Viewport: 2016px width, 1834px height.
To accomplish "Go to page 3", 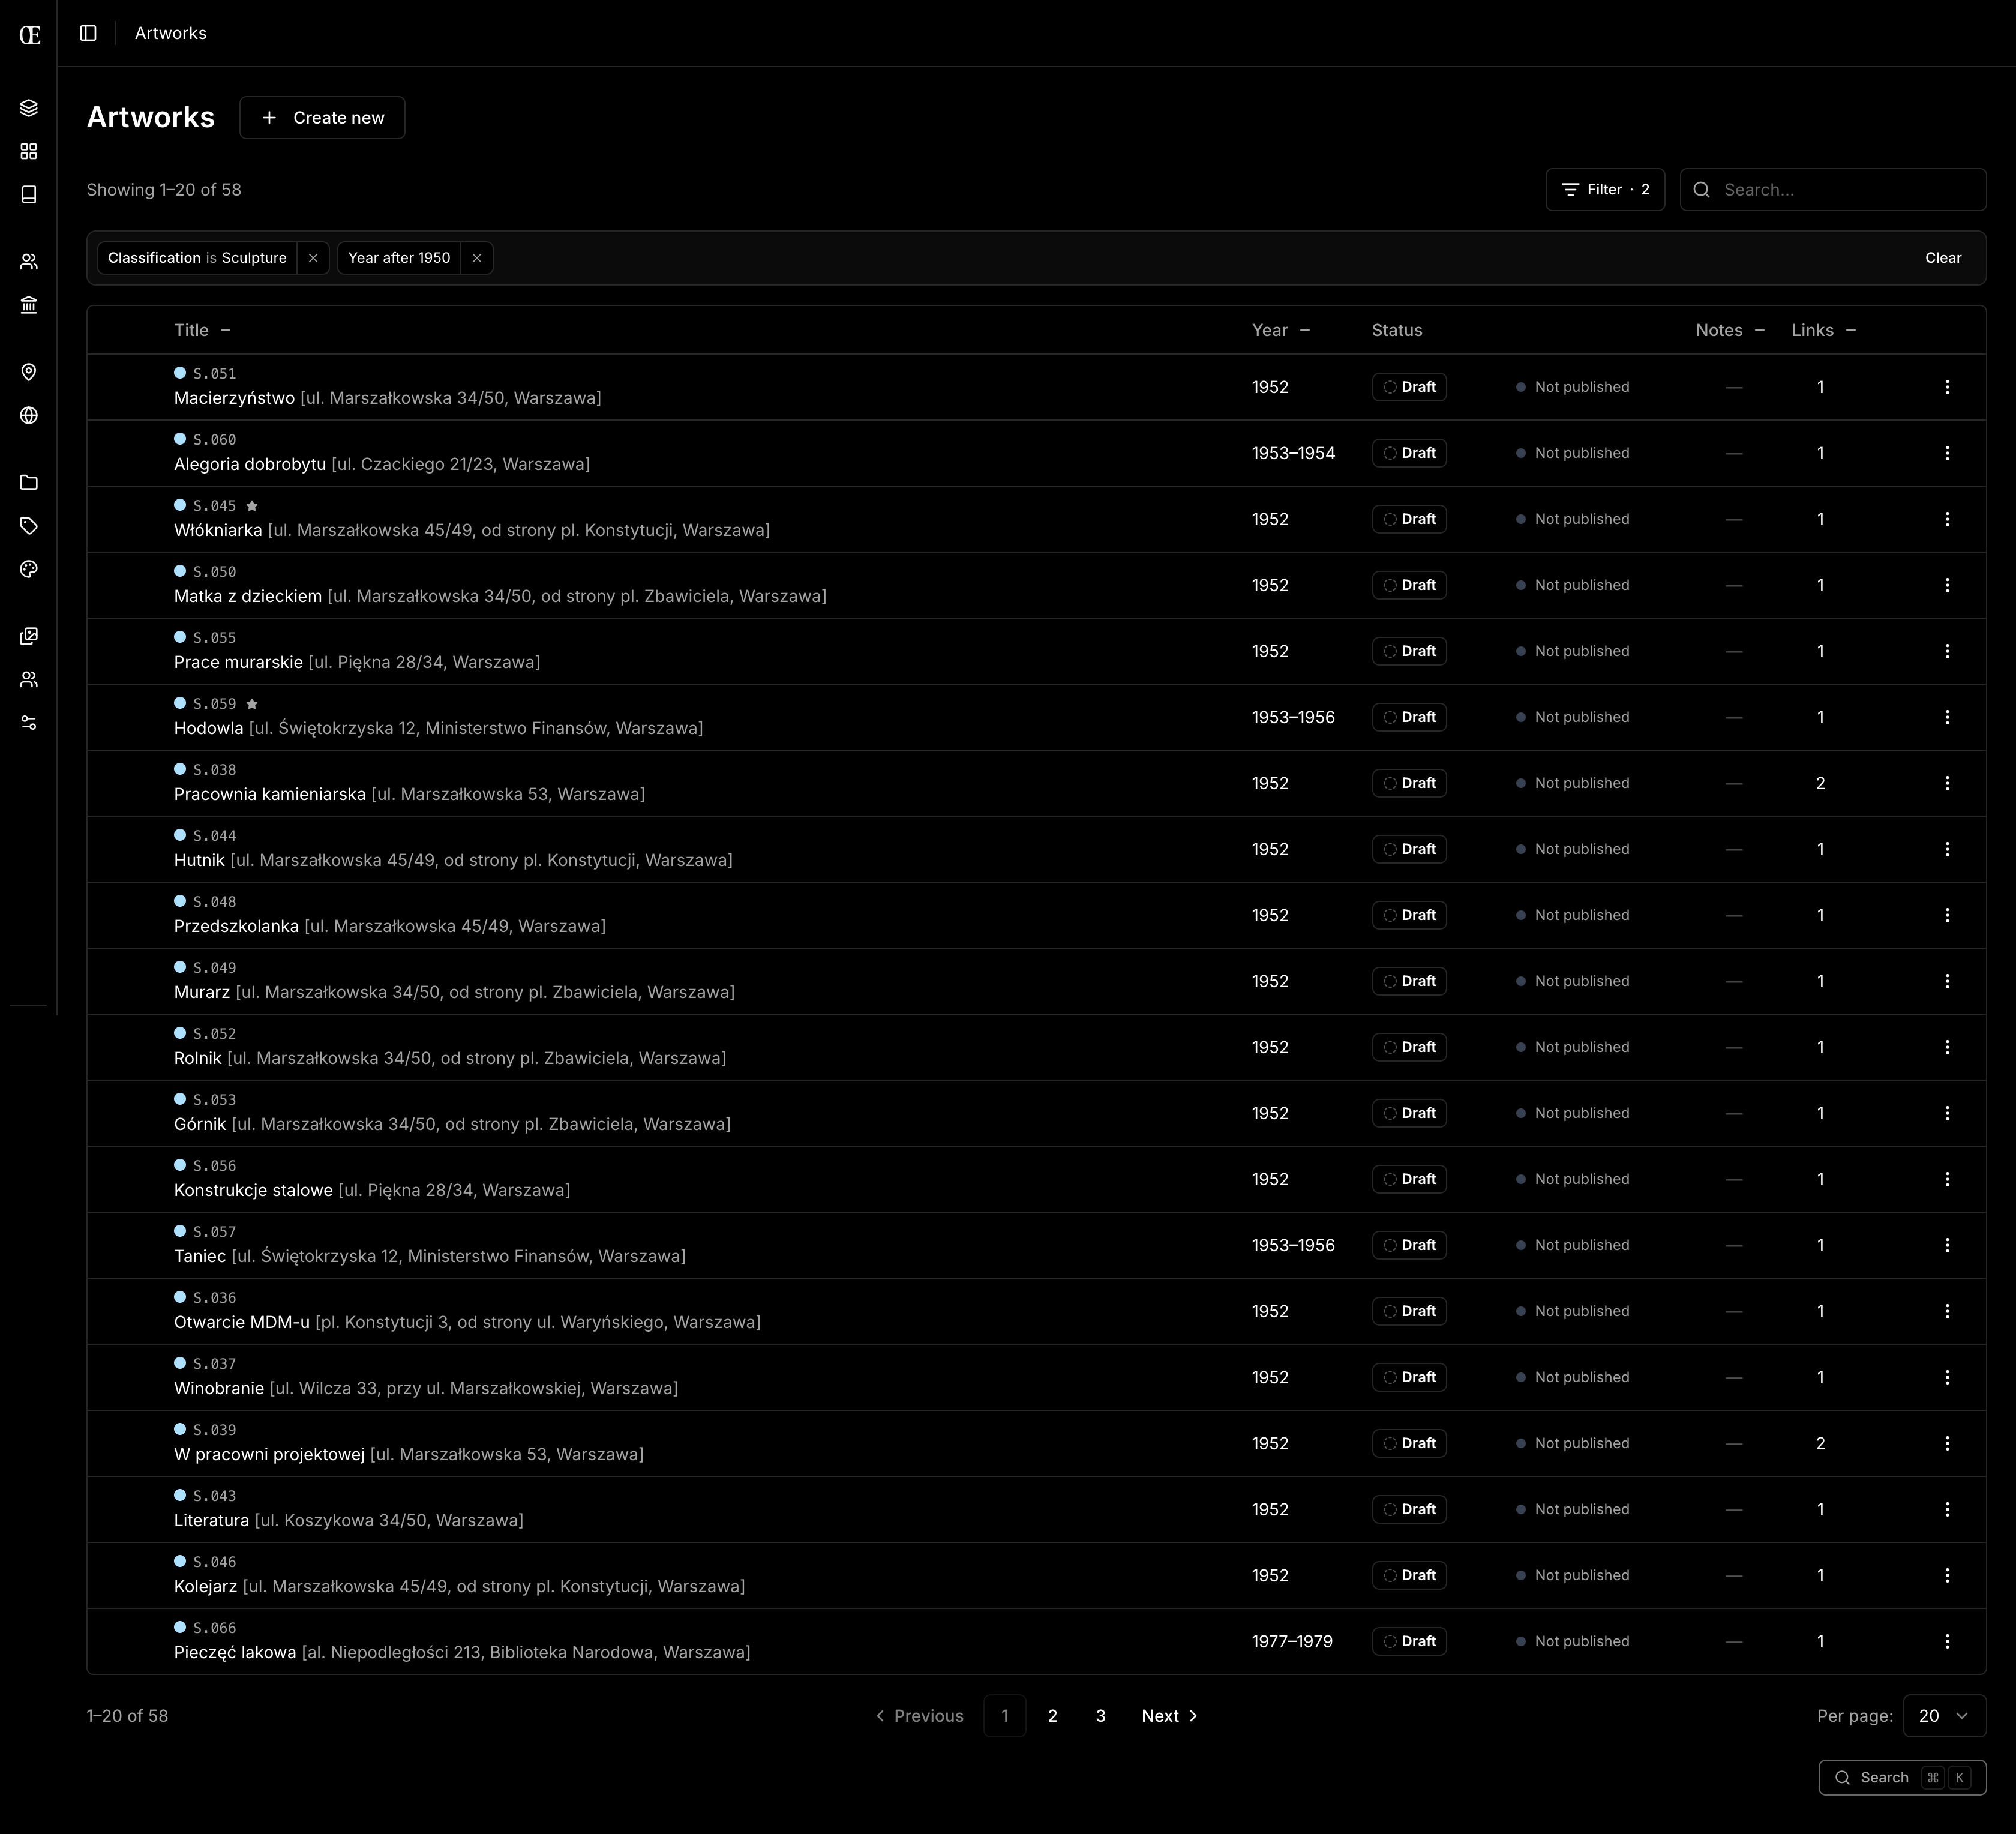I will point(1100,1716).
